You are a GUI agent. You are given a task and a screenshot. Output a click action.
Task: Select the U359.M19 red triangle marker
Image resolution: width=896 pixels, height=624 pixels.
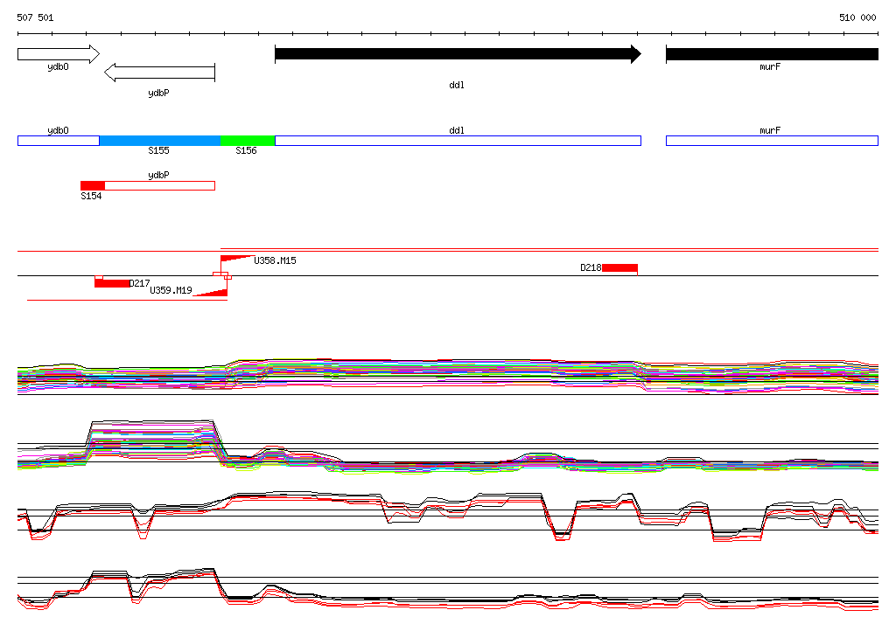point(211,293)
